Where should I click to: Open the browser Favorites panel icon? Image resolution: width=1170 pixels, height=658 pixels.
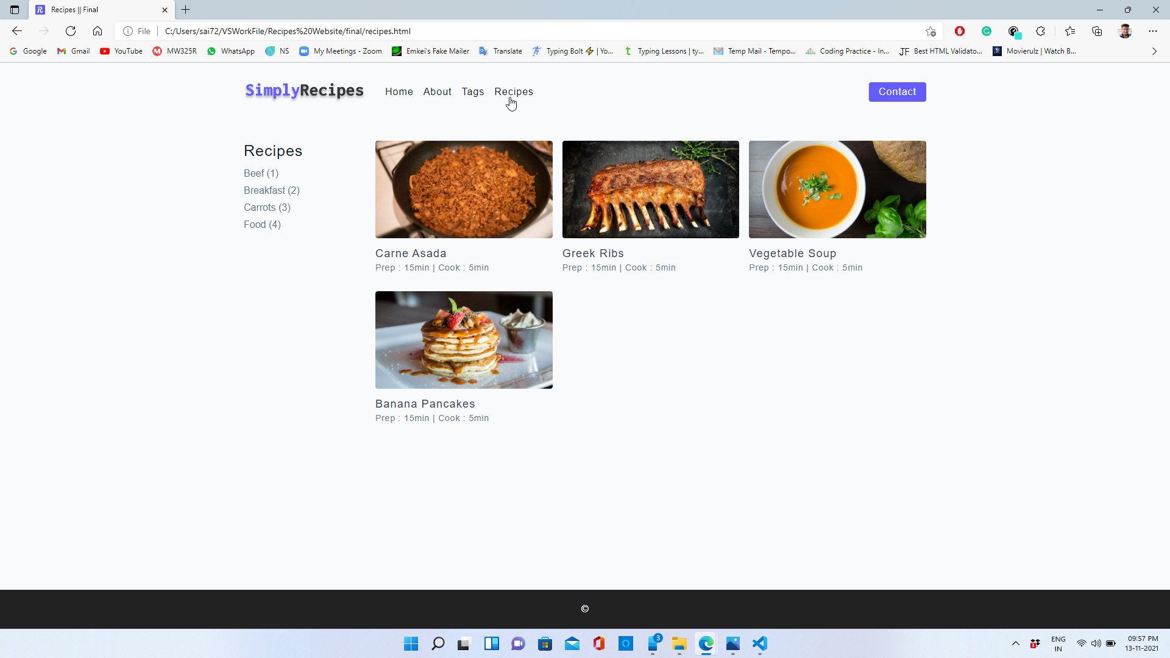1070,31
